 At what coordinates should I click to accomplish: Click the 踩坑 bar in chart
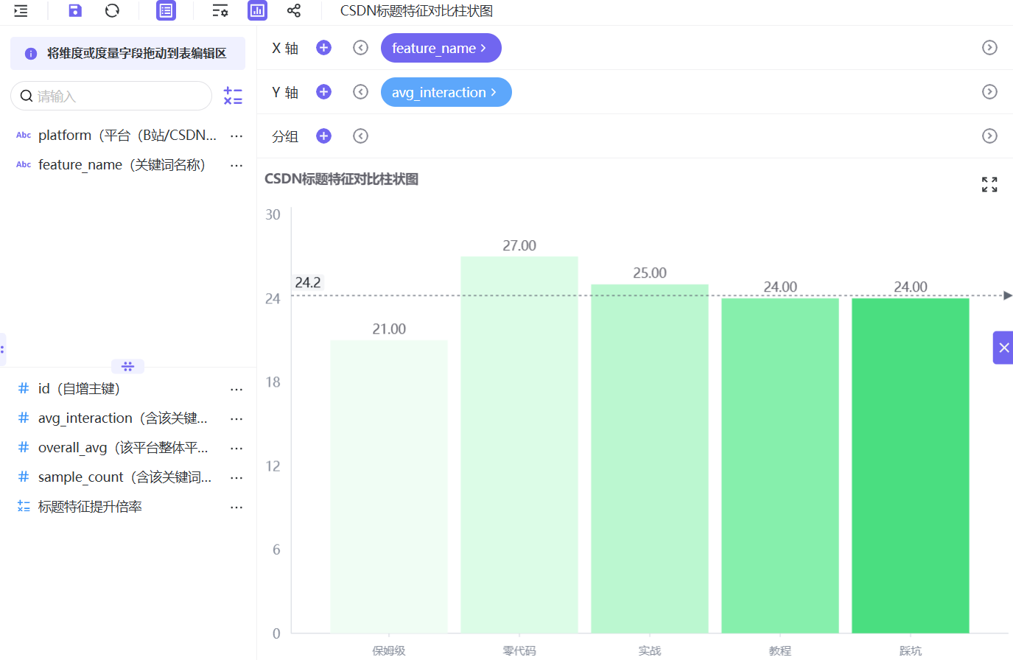click(x=911, y=466)
